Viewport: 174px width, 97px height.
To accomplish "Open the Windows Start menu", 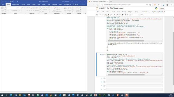I will point(2,95).
